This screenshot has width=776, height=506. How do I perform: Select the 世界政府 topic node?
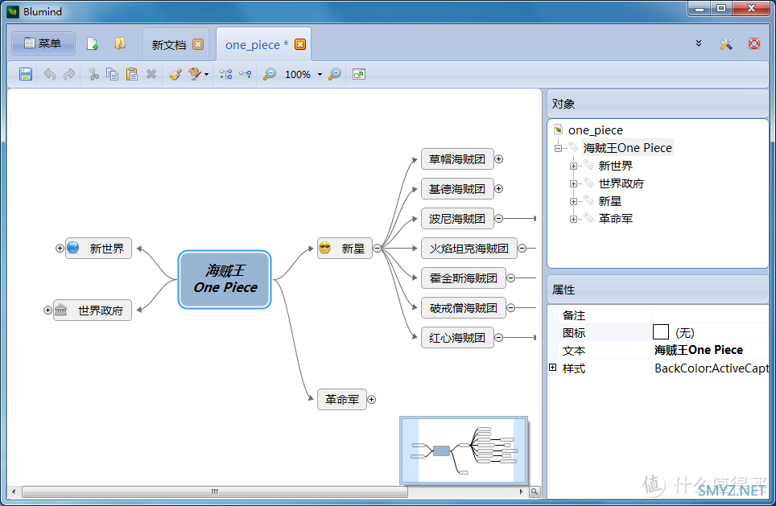point(93,311)
